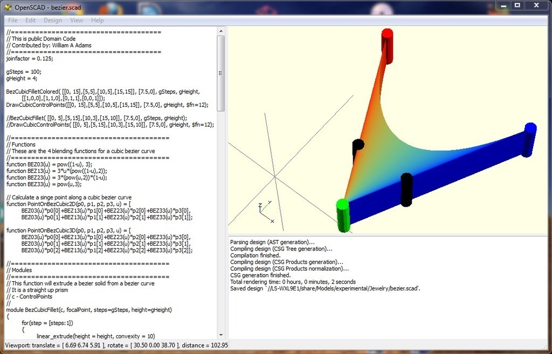This screenshot has height=354, width=552.
Task: Click the 'gHeight = 4;' code line
Action: pos(22,79)
